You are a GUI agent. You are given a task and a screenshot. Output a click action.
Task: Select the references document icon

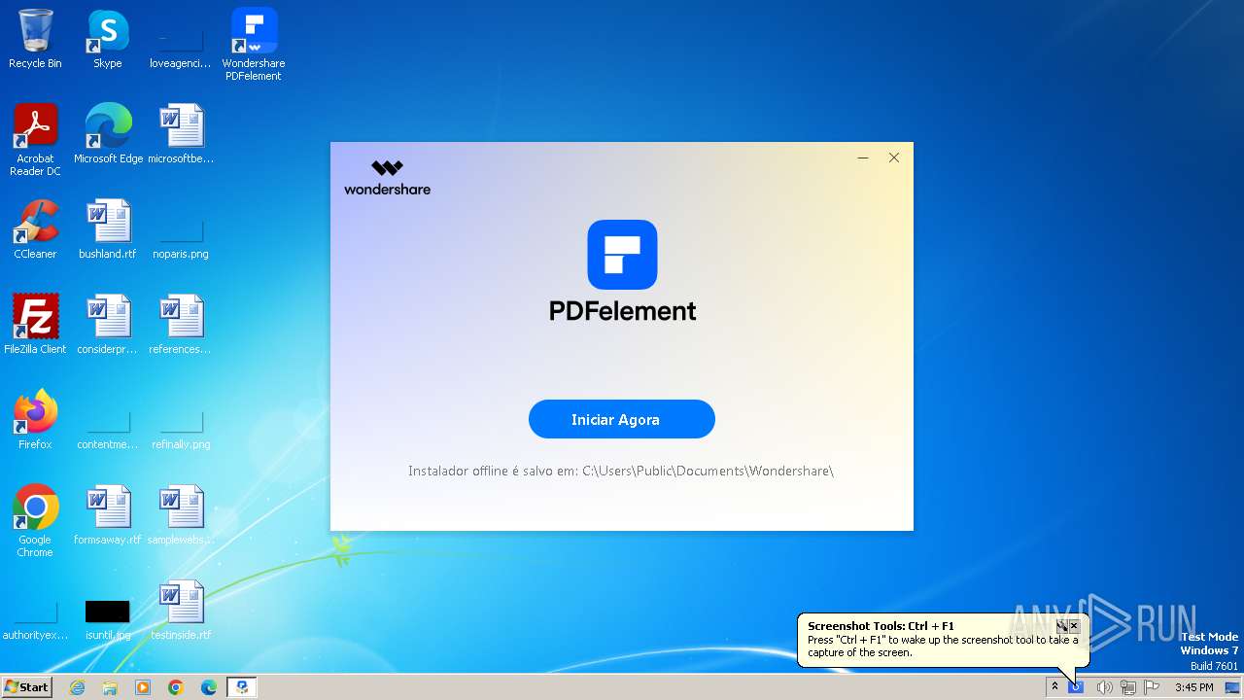pos(181,325)
